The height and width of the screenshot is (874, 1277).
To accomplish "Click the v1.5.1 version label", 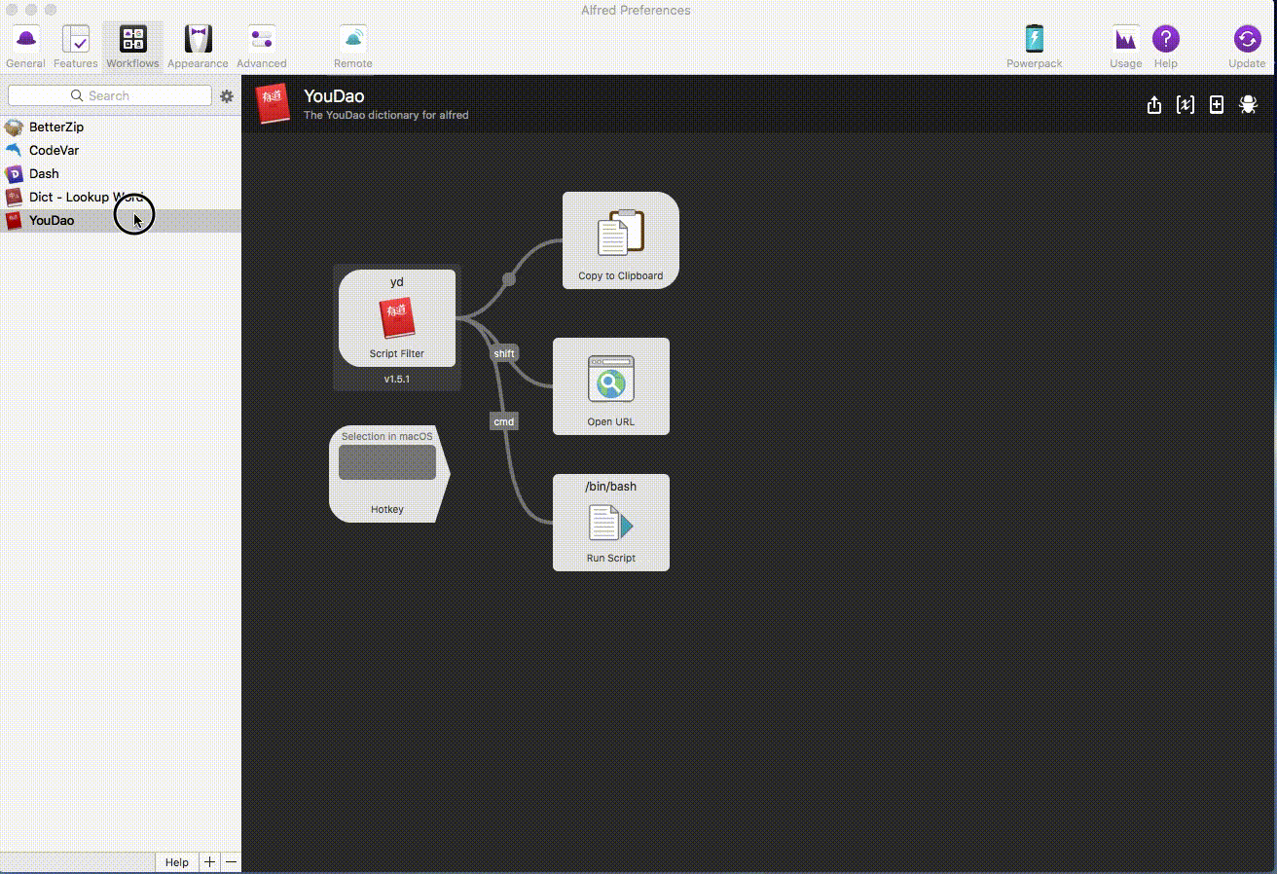I will (397, 379).
